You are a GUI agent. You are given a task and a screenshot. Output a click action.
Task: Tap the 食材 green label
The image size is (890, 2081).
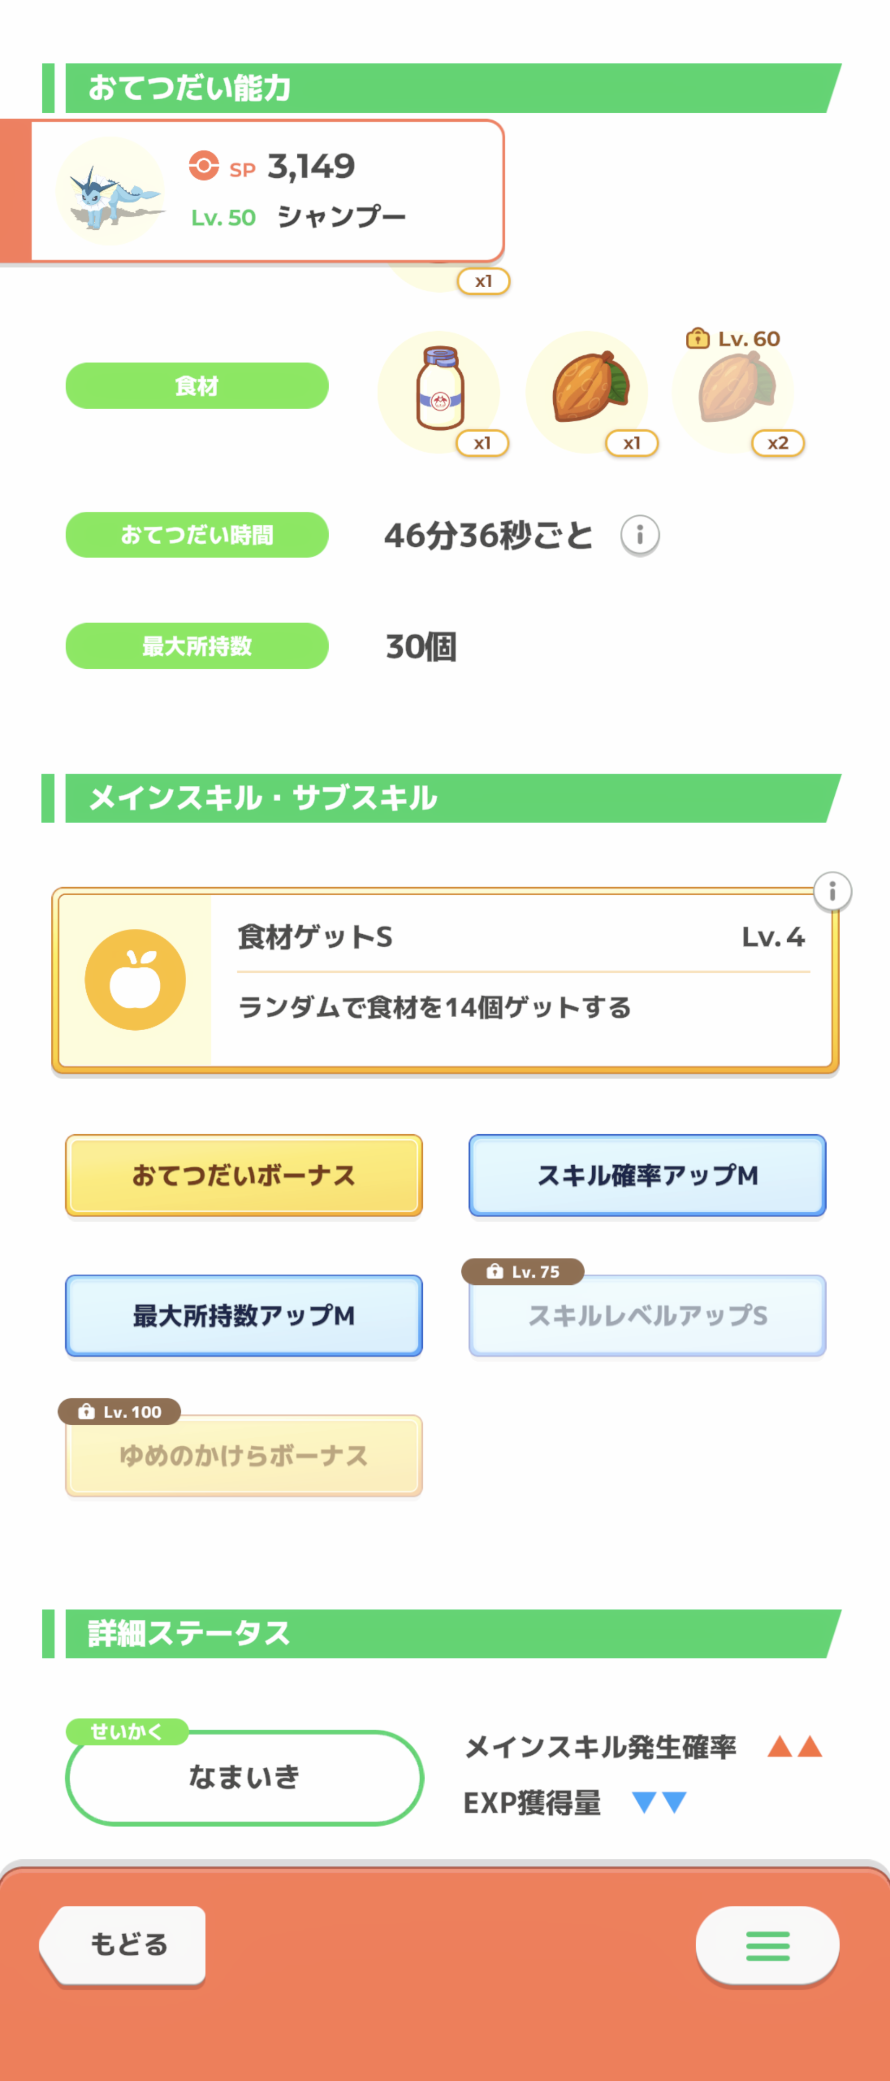click(x=197, y=386)
